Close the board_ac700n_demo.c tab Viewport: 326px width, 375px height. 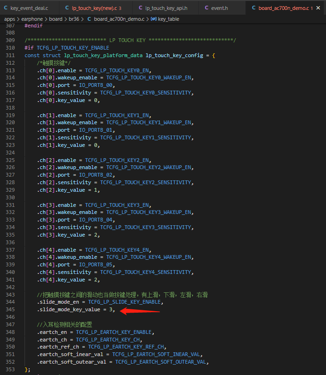(318, 8)
